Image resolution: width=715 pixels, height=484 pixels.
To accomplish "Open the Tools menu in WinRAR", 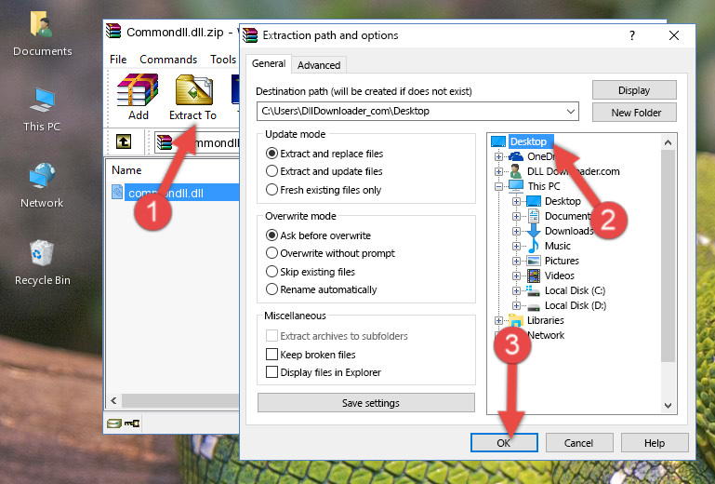I will click(223, 60).
